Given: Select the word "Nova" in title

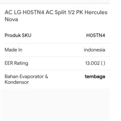Looking at the screenshot, I should pyautogui.click(x=11, y=19).
